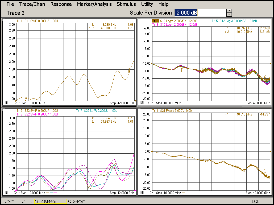Click the magenta Tr 8 S22 SWR label
This screenshot has width=274, height=205.
point(37,114)
